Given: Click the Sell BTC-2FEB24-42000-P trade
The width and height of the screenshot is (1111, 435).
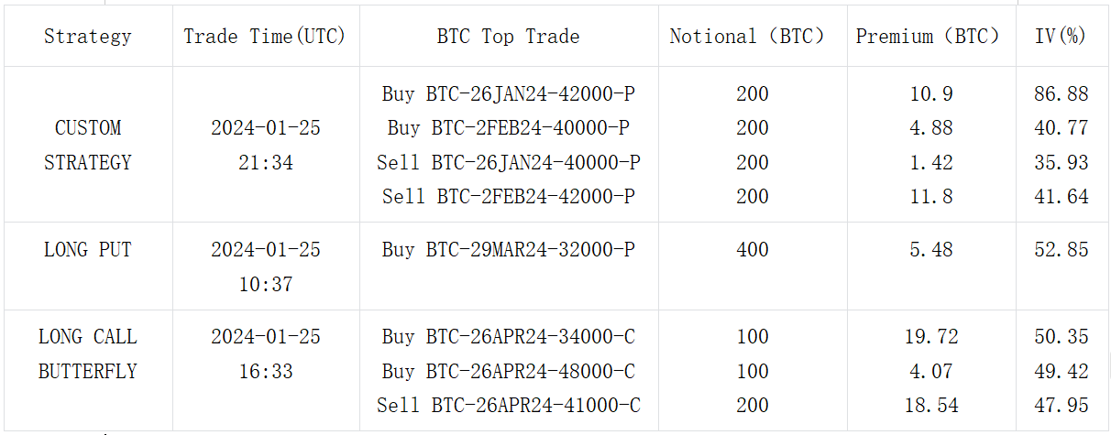Looking at the screenshot, I should coord(508,197).
